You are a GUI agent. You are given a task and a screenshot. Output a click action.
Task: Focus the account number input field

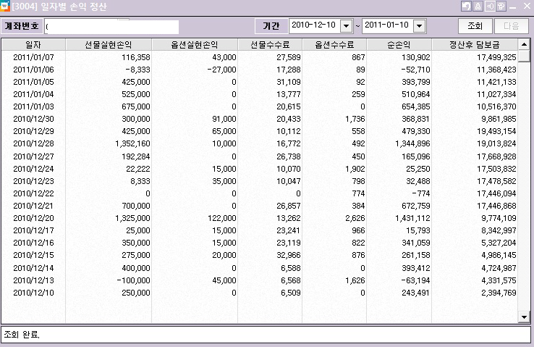pyautogui.click(x=111, y=27)
